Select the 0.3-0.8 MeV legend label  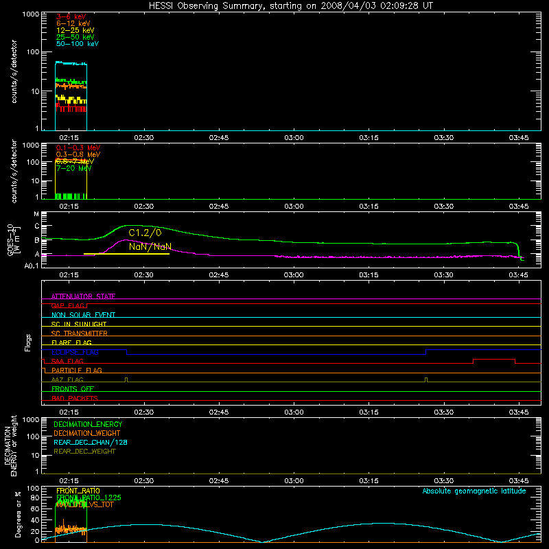78,154
